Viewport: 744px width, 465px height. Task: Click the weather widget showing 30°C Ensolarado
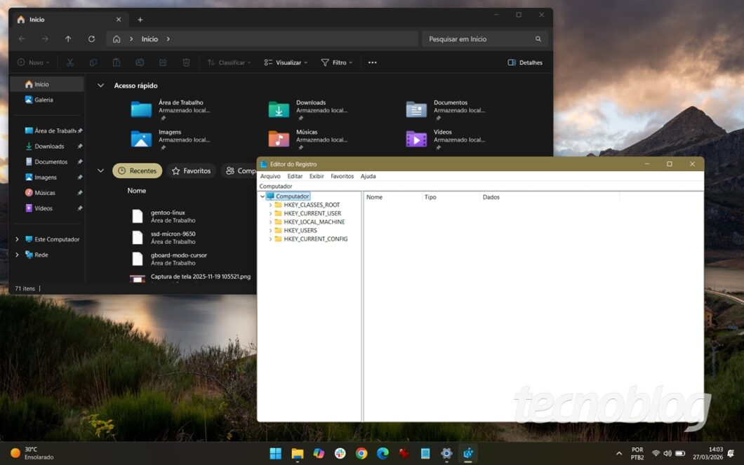pos(28,453)
